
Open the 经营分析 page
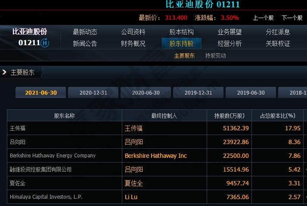pos(229,43)
